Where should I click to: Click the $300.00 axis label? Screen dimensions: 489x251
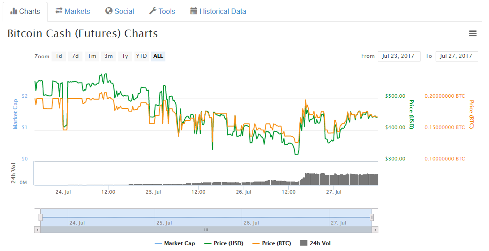pyautogui.click(x=395, y=159)
